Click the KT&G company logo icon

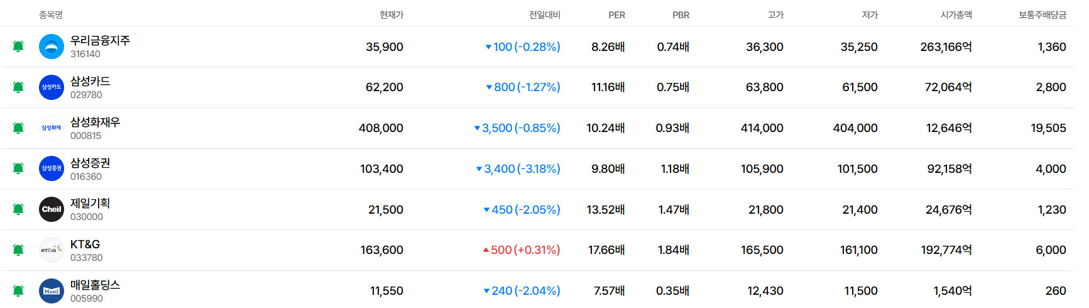tap(52, 250)
